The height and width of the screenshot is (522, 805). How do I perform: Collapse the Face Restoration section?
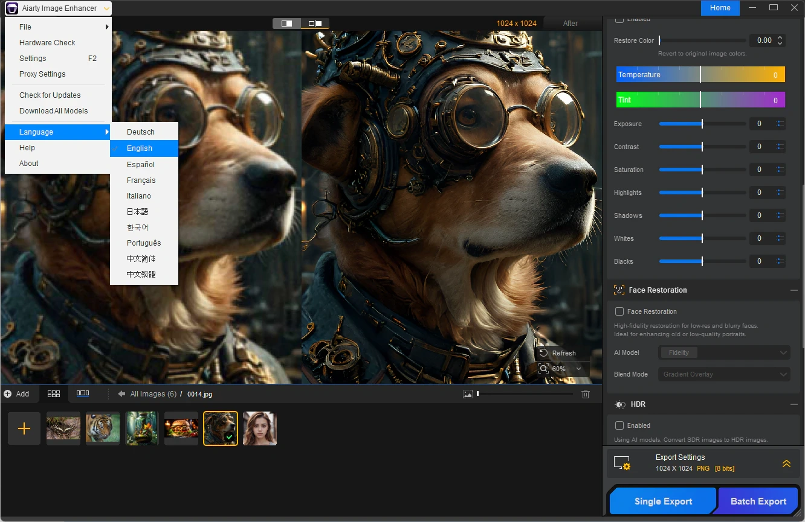(794, 290)
